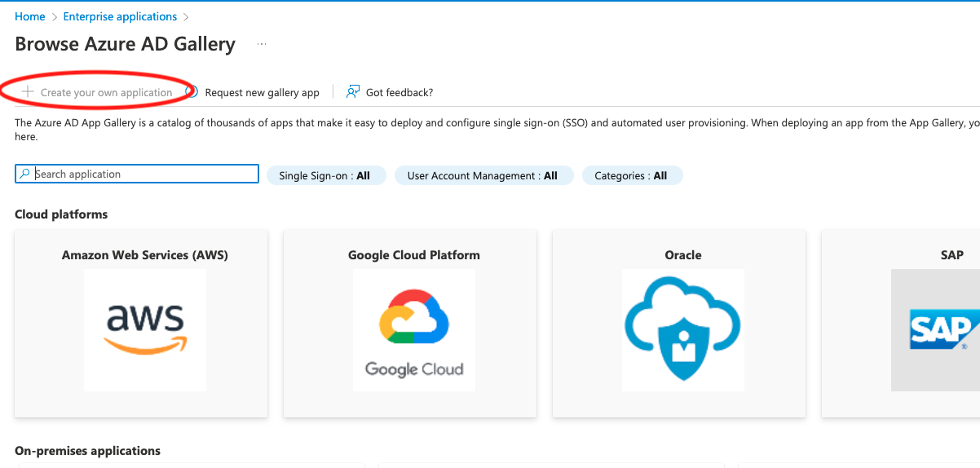The image size is (980, 468).
Task: Click the Azure AD App Gallery description text
Action: coord(497,130)
